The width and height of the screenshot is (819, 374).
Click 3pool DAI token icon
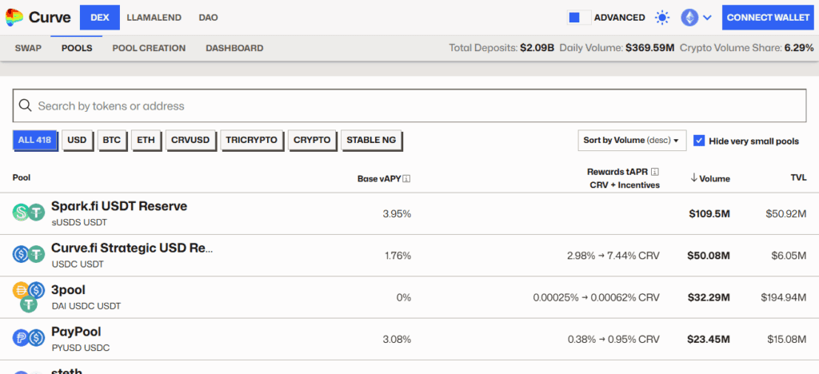(x=22, y=290)
